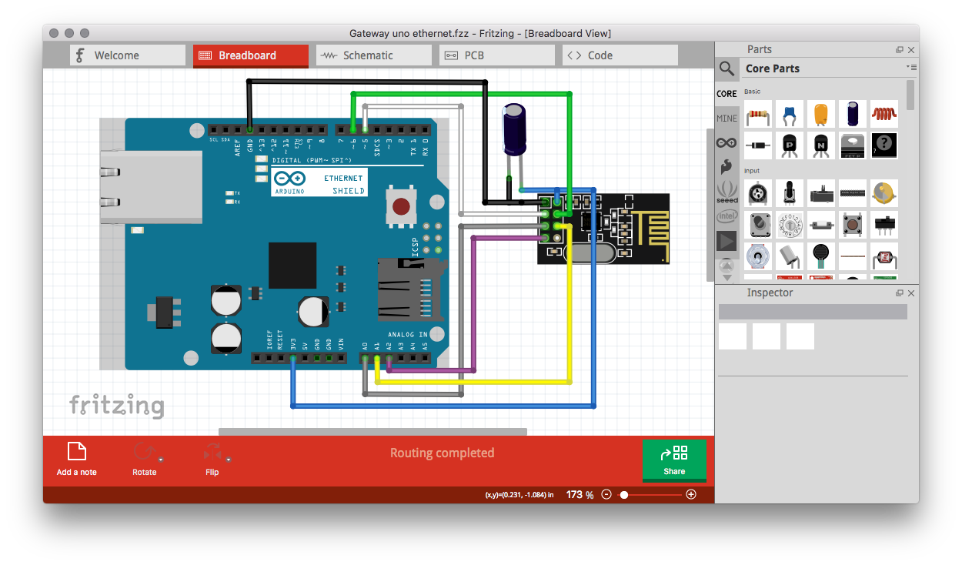This screenshot has height=565, width=962.
Task: Pick the photocell LDR part
Action: click(x=884, y=256)
